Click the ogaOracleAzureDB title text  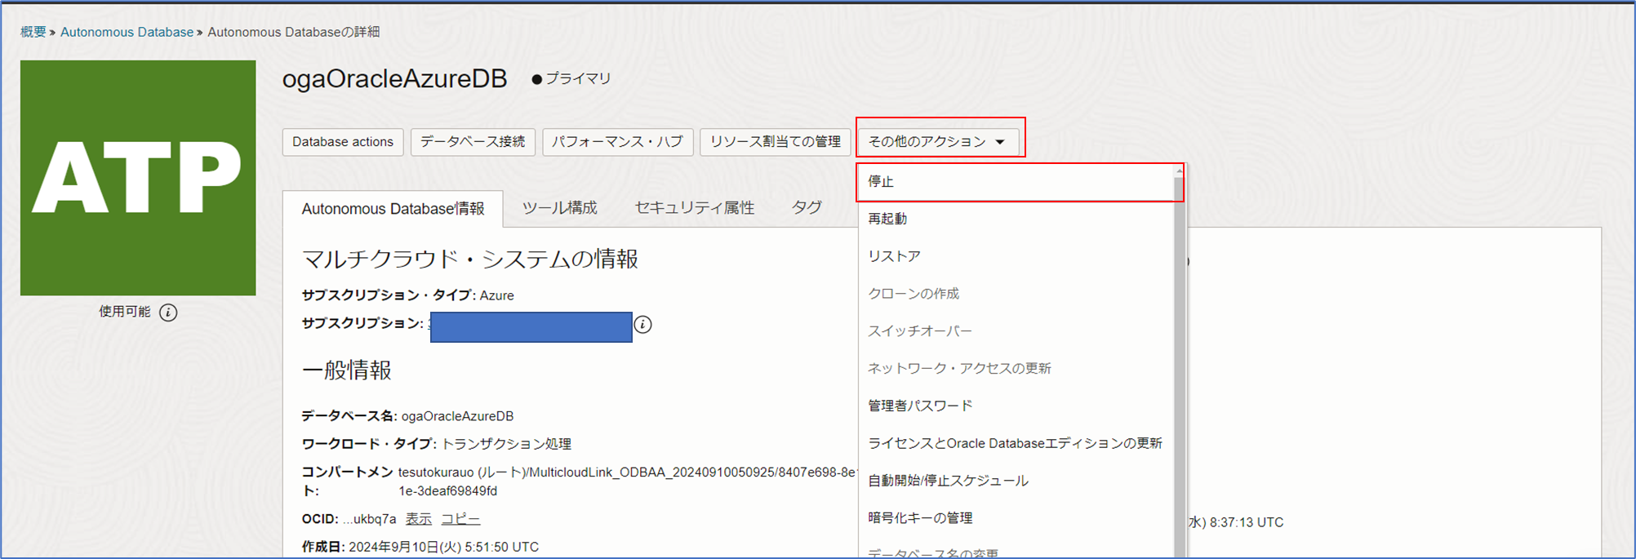point(395,79)
